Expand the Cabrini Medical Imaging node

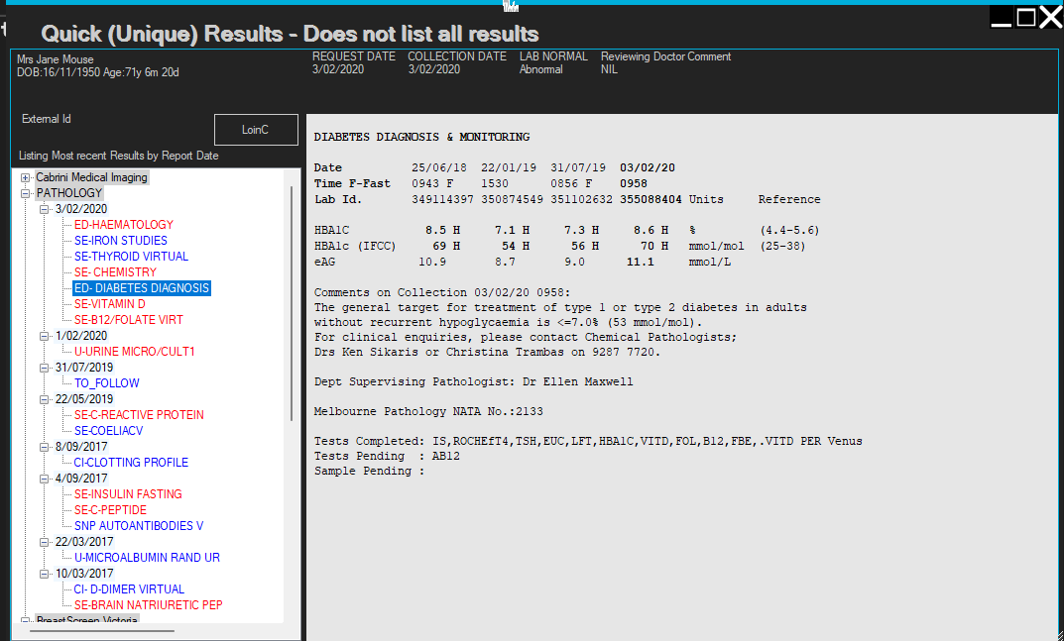[x=26, y=177]
